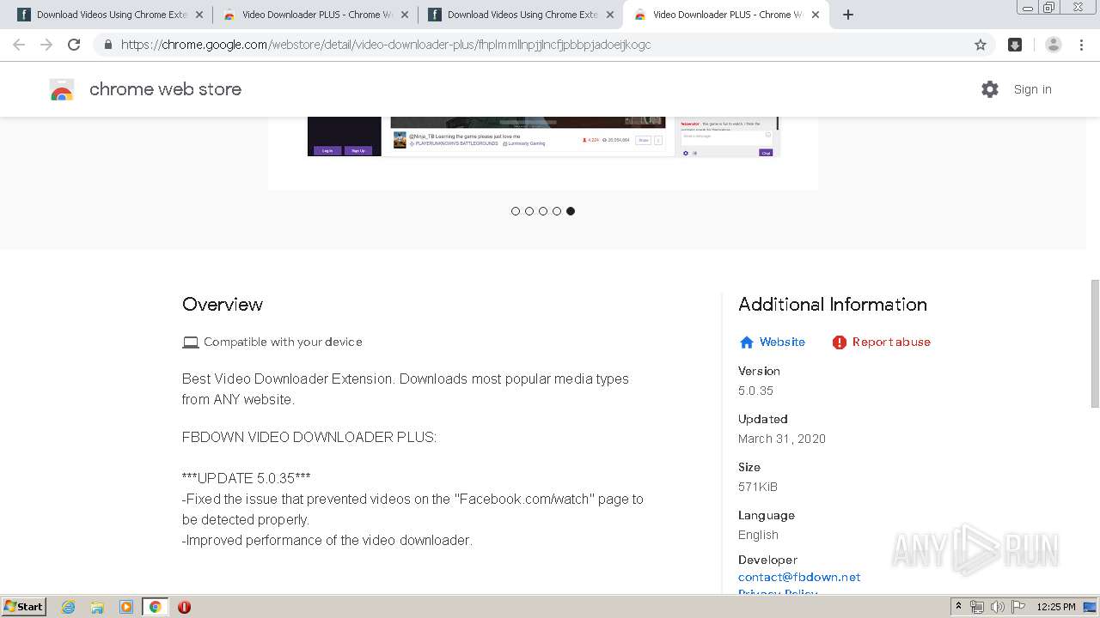Click the size value 571KiB

[758, 487]
